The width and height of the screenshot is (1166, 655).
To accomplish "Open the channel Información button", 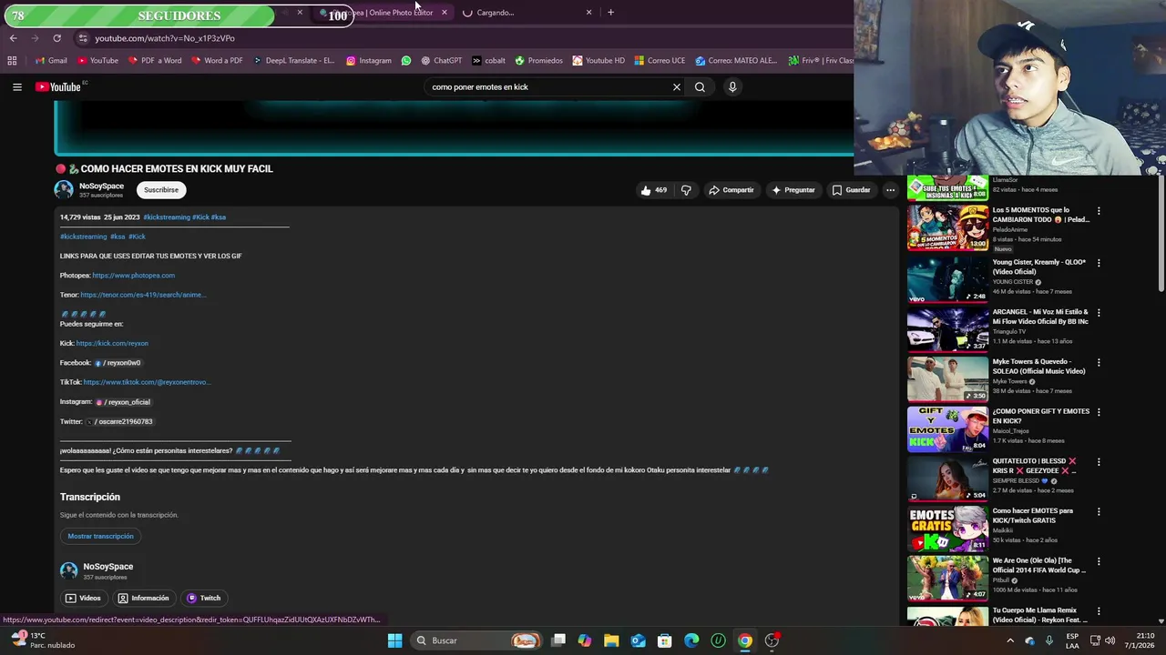I will [143, 599].
